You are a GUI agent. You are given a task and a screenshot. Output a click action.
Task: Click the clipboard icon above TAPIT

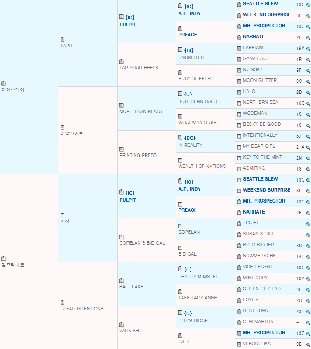coord(62,39)
